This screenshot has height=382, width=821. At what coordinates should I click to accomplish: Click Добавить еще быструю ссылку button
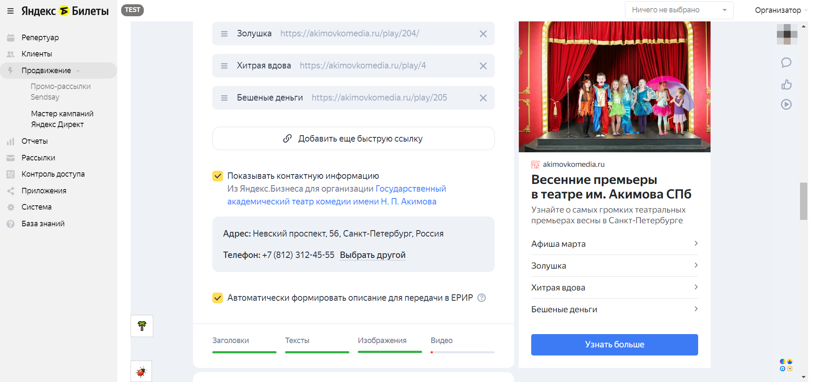tap(354, 139)
